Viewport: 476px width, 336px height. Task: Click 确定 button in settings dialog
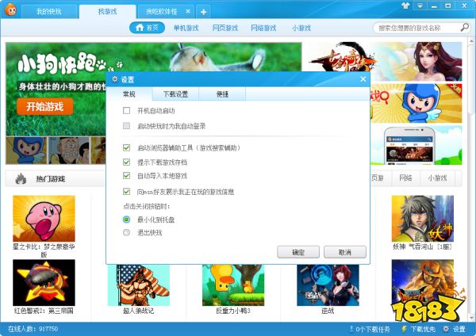[x=298, y=252]
